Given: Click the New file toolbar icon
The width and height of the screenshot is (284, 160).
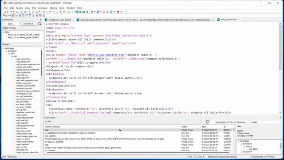Looking at the screenshot, I should click(x=5, y=12).
